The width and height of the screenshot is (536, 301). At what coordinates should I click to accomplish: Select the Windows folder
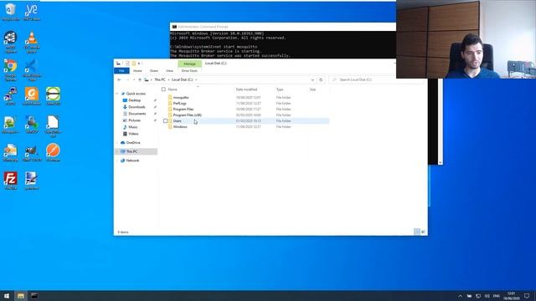point(180,126)
